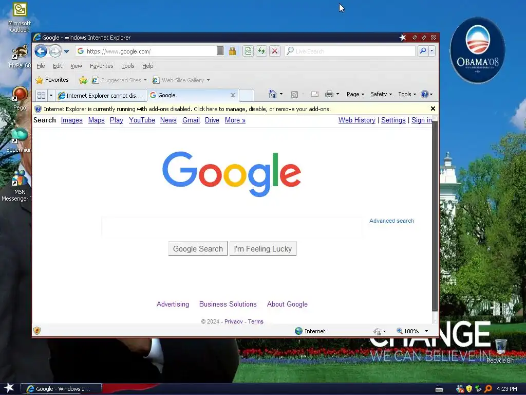Viewport: 526px width, 395px height.
Task: Open the View menu
Action: coord(76,66)
